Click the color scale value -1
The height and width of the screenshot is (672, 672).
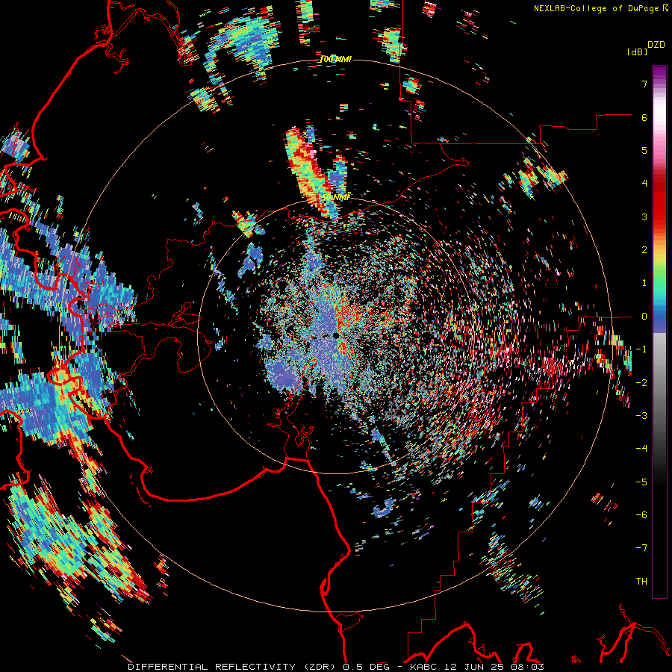(641, 349)
